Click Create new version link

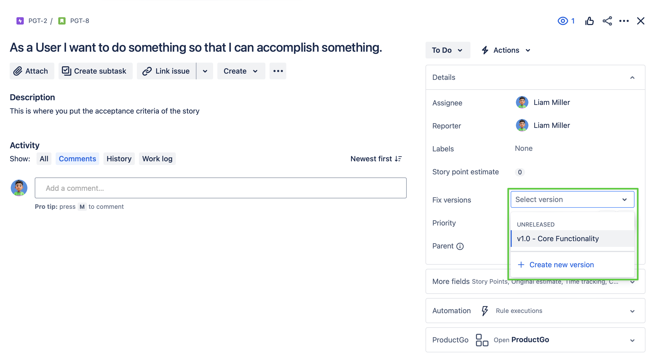point(561,265)
